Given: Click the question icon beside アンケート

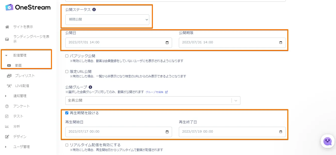Looking at the screenshot, I should pyautogui.click(x=7, y=106).
